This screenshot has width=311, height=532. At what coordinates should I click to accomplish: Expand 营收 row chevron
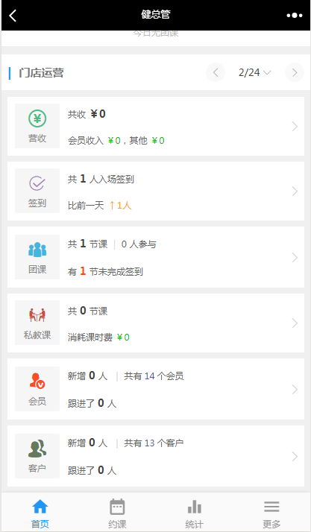(x=295, y=127)
